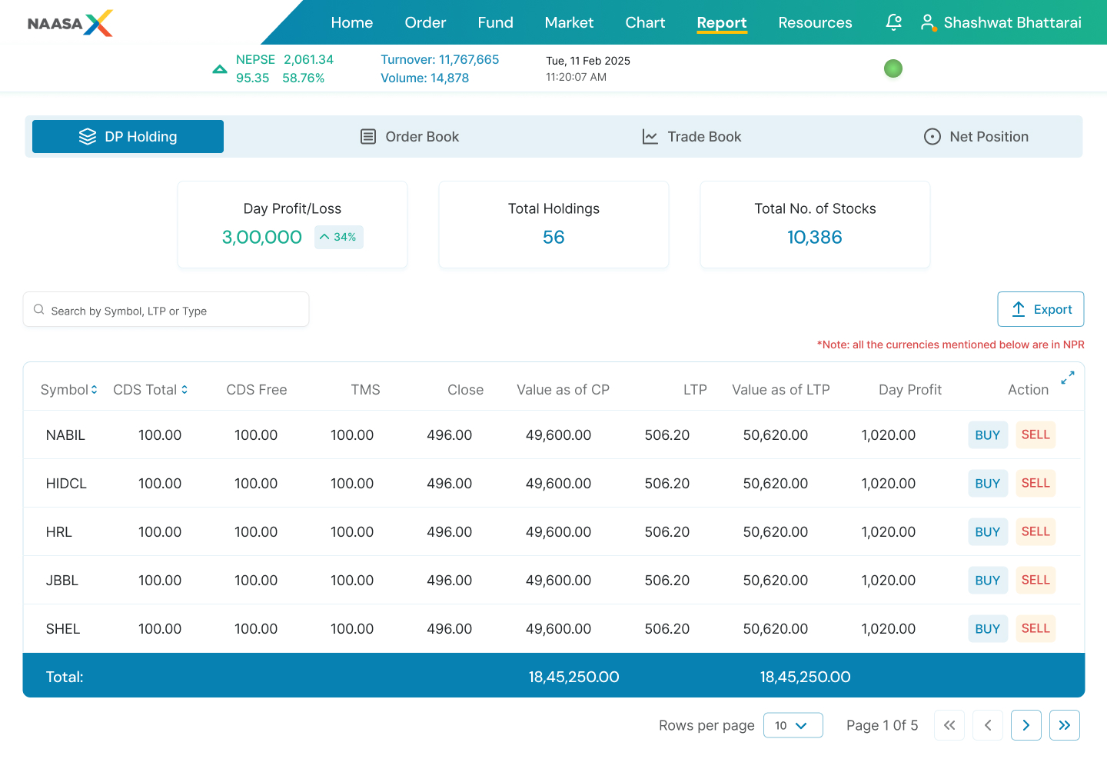Viewport: 1107px width, 769px height.
Task: Click the upload arrow inside Export button
Action: pos(1019,309)
